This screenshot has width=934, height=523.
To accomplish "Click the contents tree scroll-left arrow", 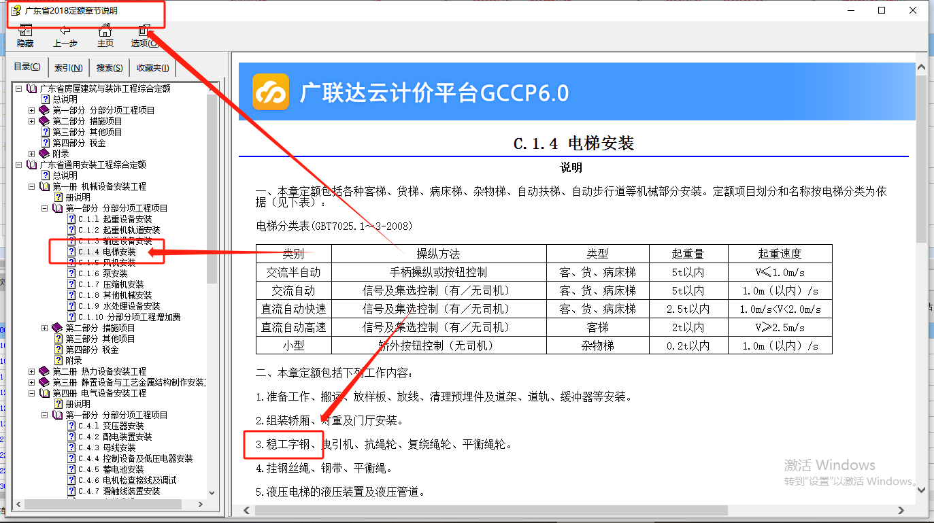I will [x=20, y=505].
